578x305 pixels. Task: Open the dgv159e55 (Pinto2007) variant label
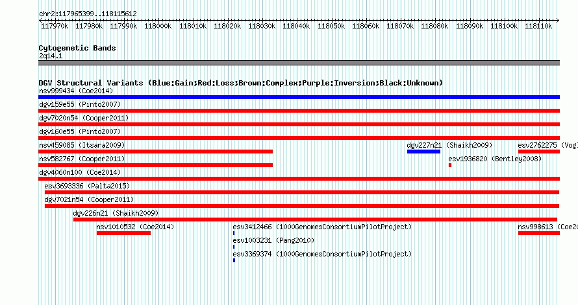tap(80, 104)
